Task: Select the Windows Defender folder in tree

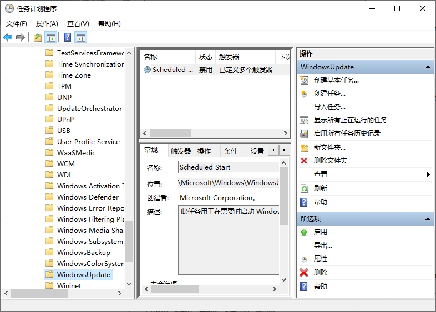Action: (88, 197)
